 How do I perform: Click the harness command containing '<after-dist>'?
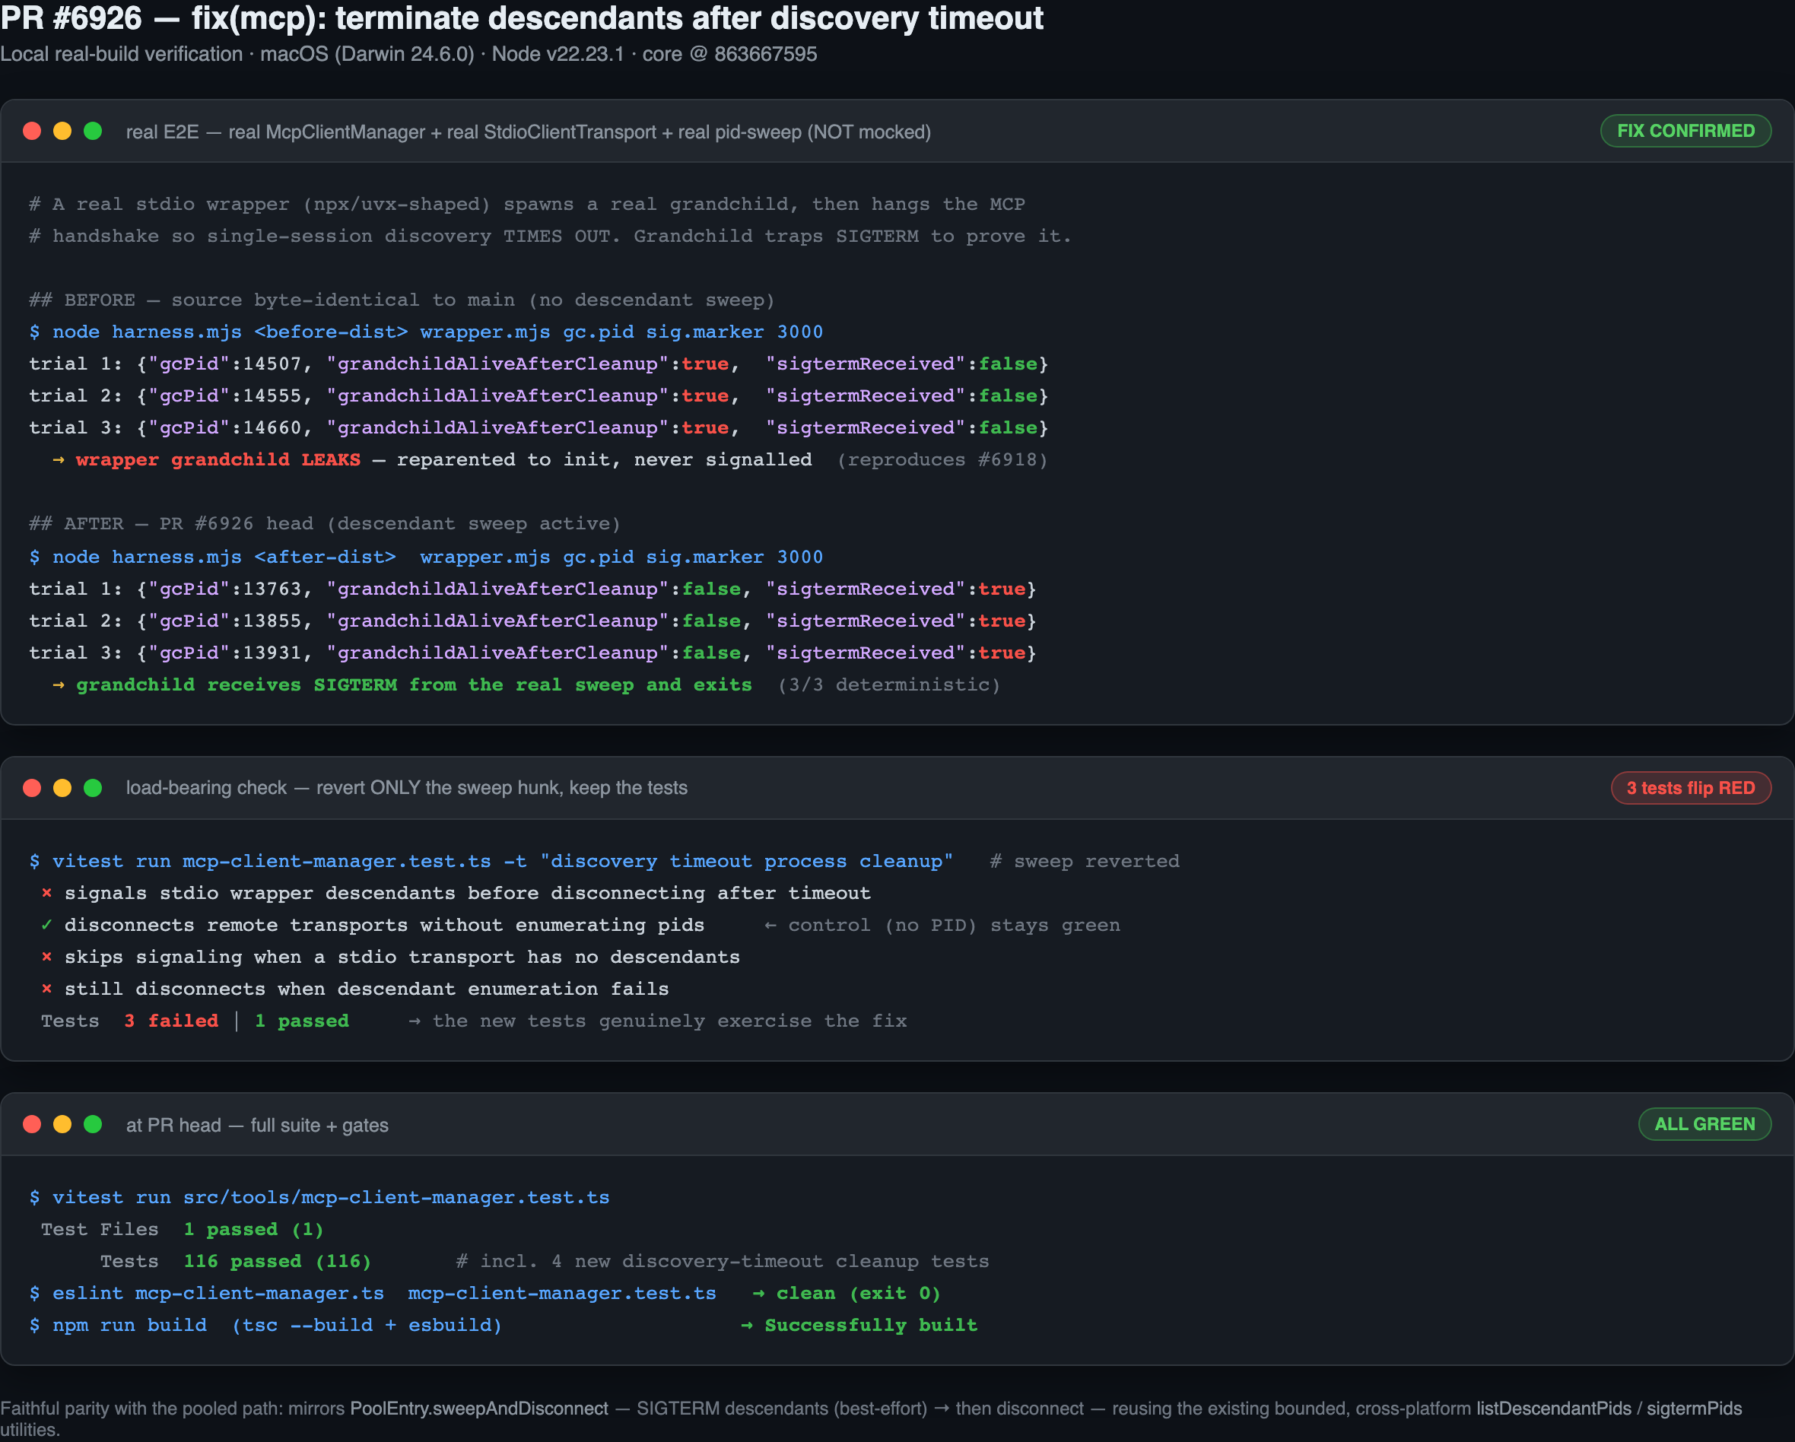426,556
